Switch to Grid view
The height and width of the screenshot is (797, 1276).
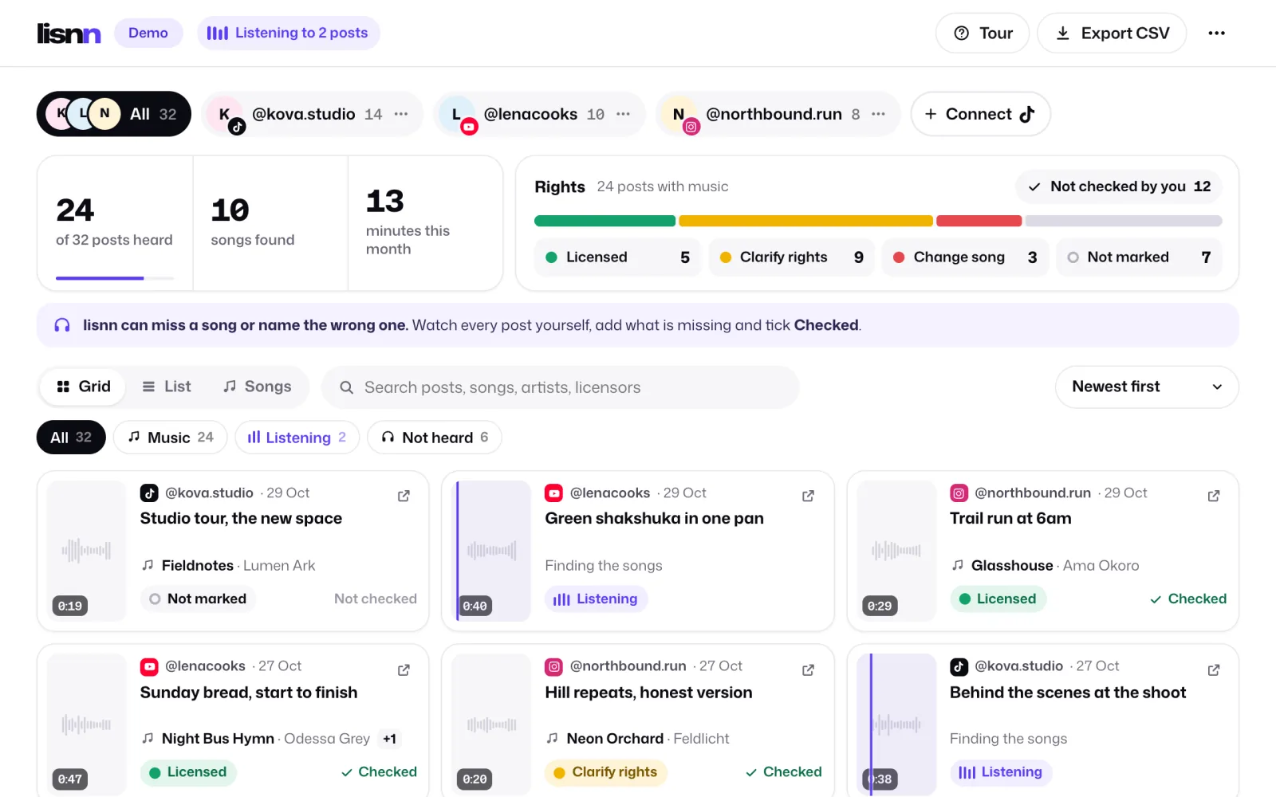(83, 387)
